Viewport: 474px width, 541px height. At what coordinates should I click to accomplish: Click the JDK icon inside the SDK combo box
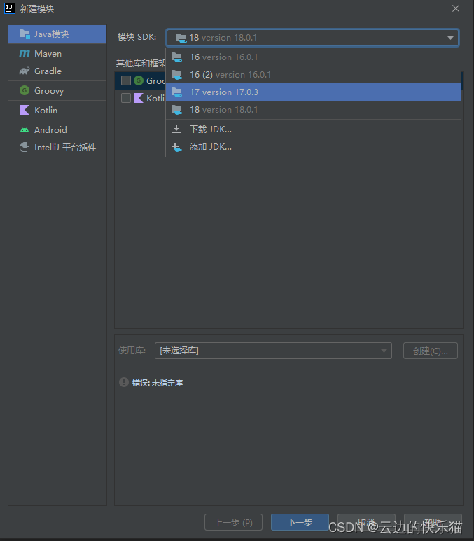(x=181, y=38)
